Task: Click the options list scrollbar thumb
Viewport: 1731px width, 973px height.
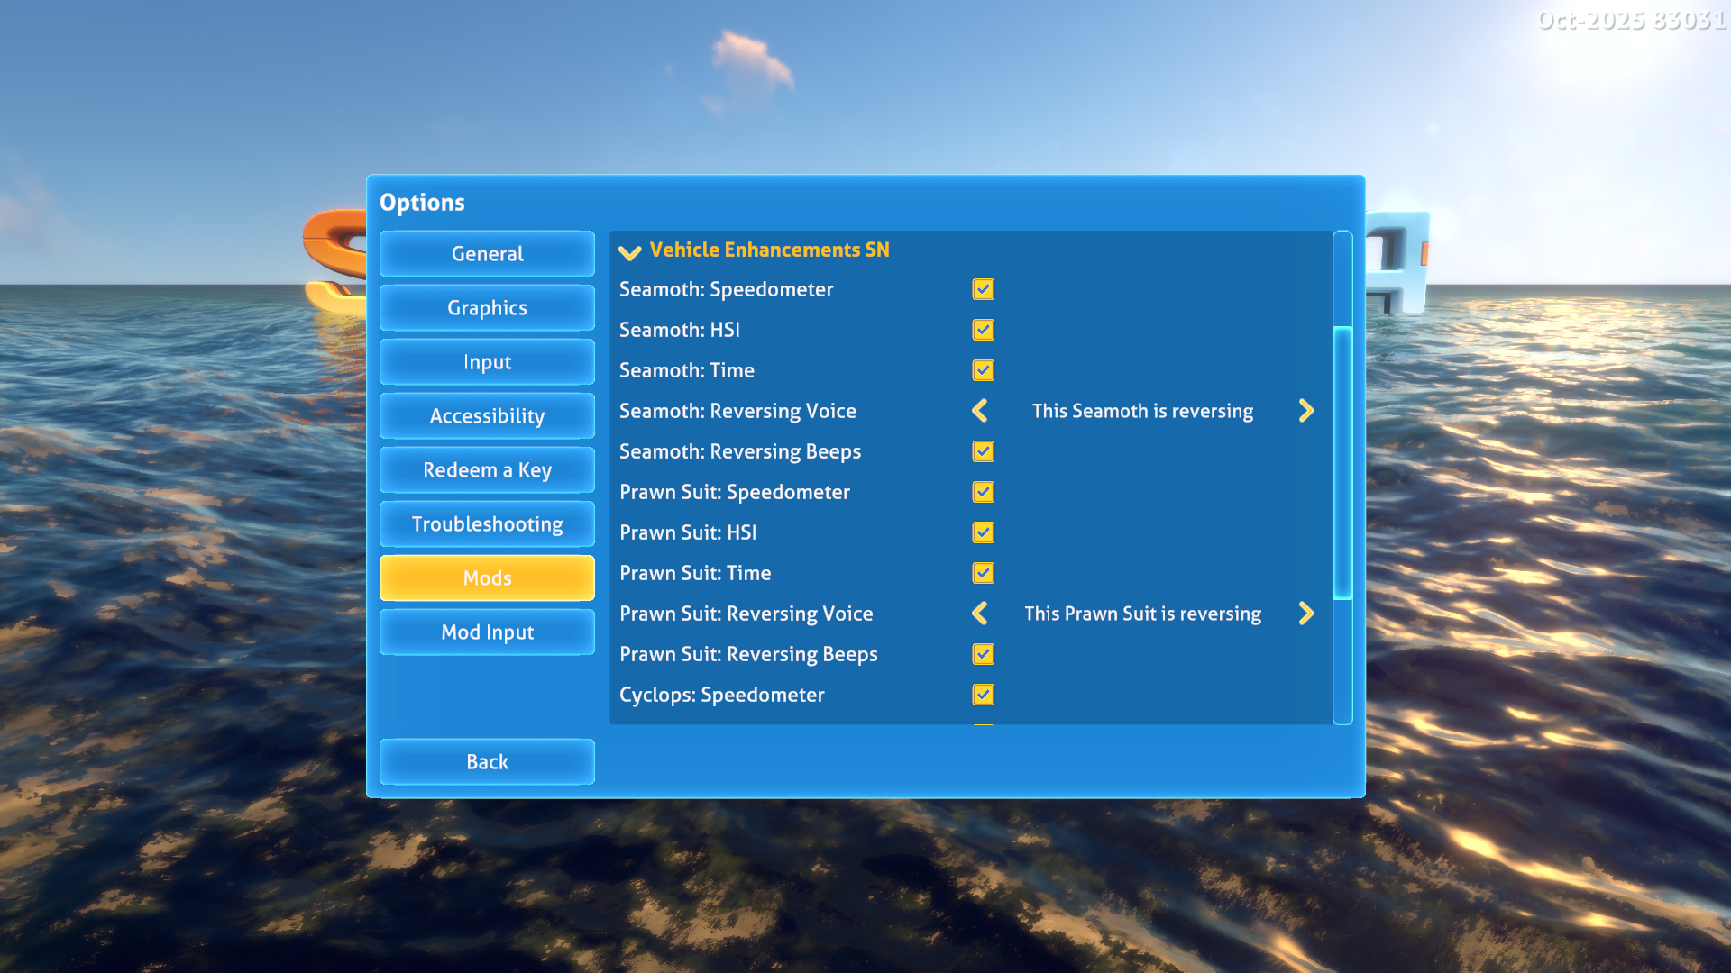Action: (x=1342, y=462)
